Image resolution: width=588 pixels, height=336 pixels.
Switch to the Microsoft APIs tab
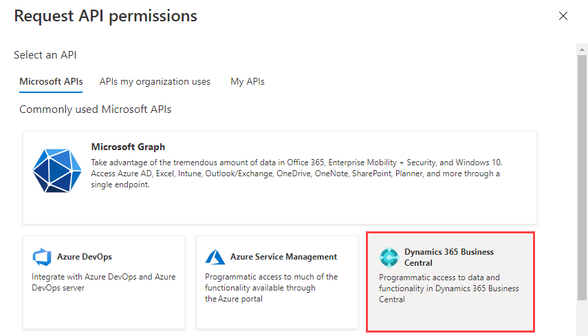click(51, 81)
